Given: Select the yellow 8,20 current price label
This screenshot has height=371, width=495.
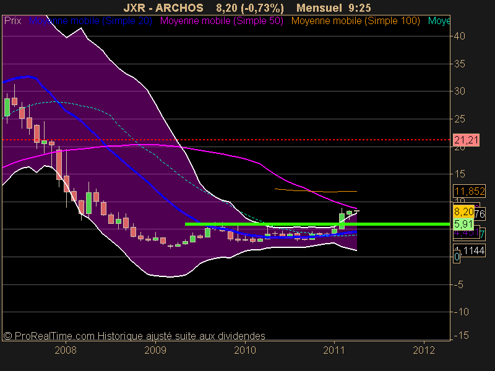Looking at the screenshot, I should (463, 211).
